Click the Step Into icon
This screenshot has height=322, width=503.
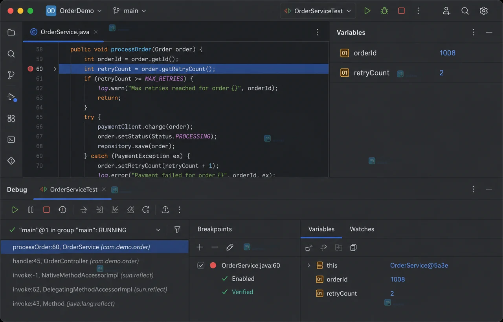click(x=99, y=210)
